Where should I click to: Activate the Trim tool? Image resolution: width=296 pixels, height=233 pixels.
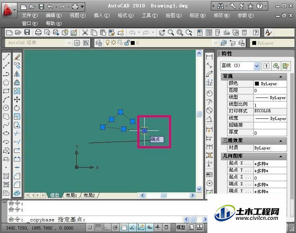17,134
